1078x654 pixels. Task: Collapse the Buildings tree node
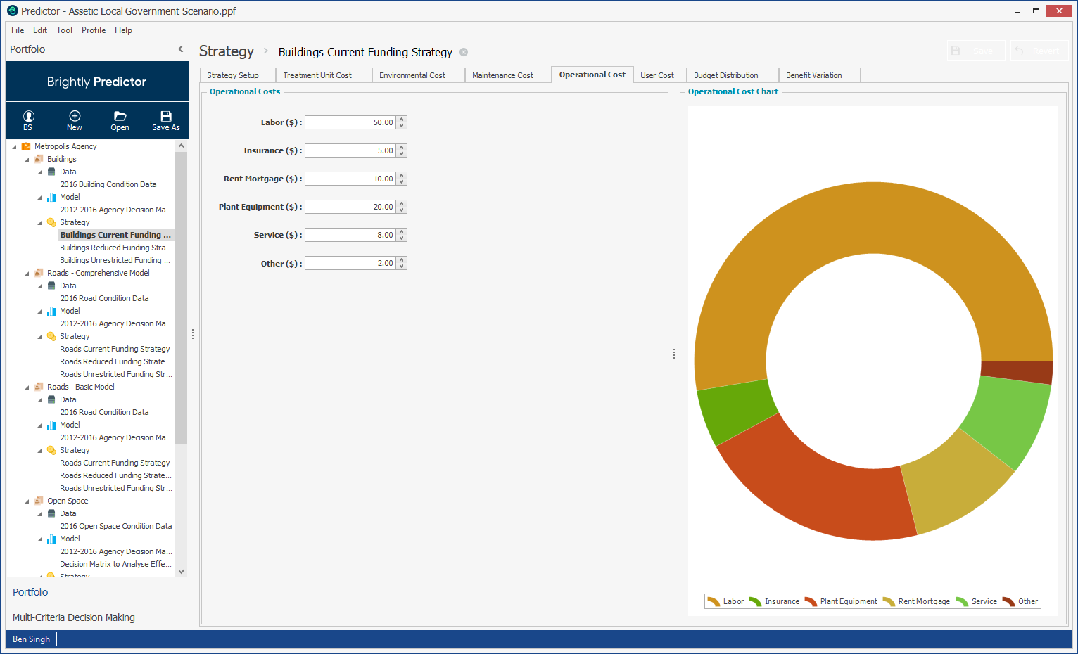click(x=27, y=160)
